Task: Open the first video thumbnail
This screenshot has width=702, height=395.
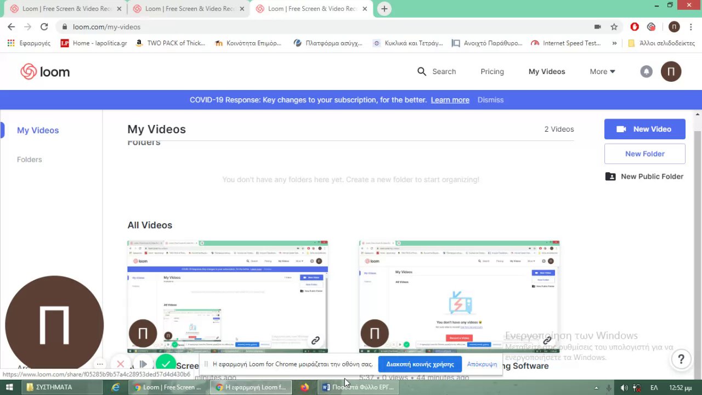Action: coord(227,296)
